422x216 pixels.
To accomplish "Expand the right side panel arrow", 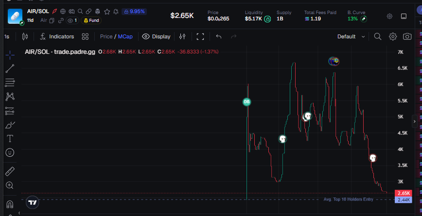I will pyautogui.click(x=414, y=121).
